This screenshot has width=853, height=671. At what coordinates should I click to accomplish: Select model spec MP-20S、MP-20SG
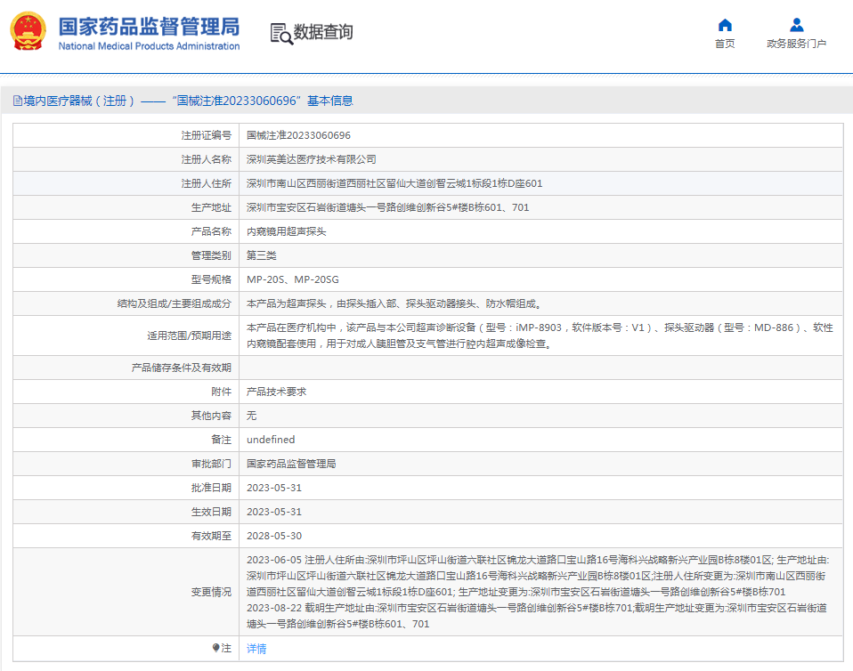tap(293, 279)
